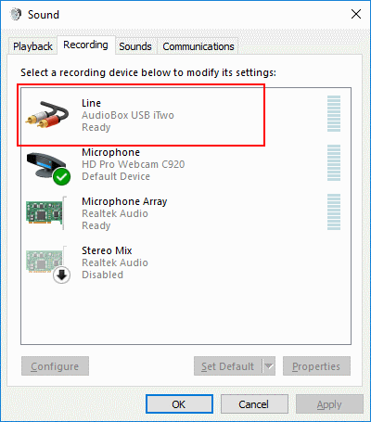Open the Set Default dropdown arrow
Viewport: 371px width, 422px height.
[269, 366]
